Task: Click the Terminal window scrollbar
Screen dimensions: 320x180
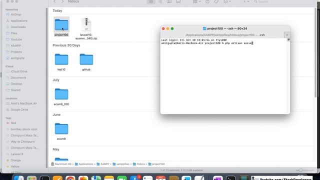Action: point(288,75)
